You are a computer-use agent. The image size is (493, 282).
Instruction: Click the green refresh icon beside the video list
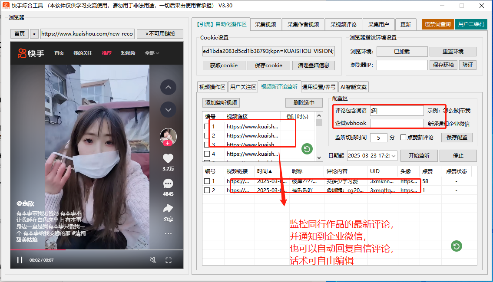tap(307, 149)
